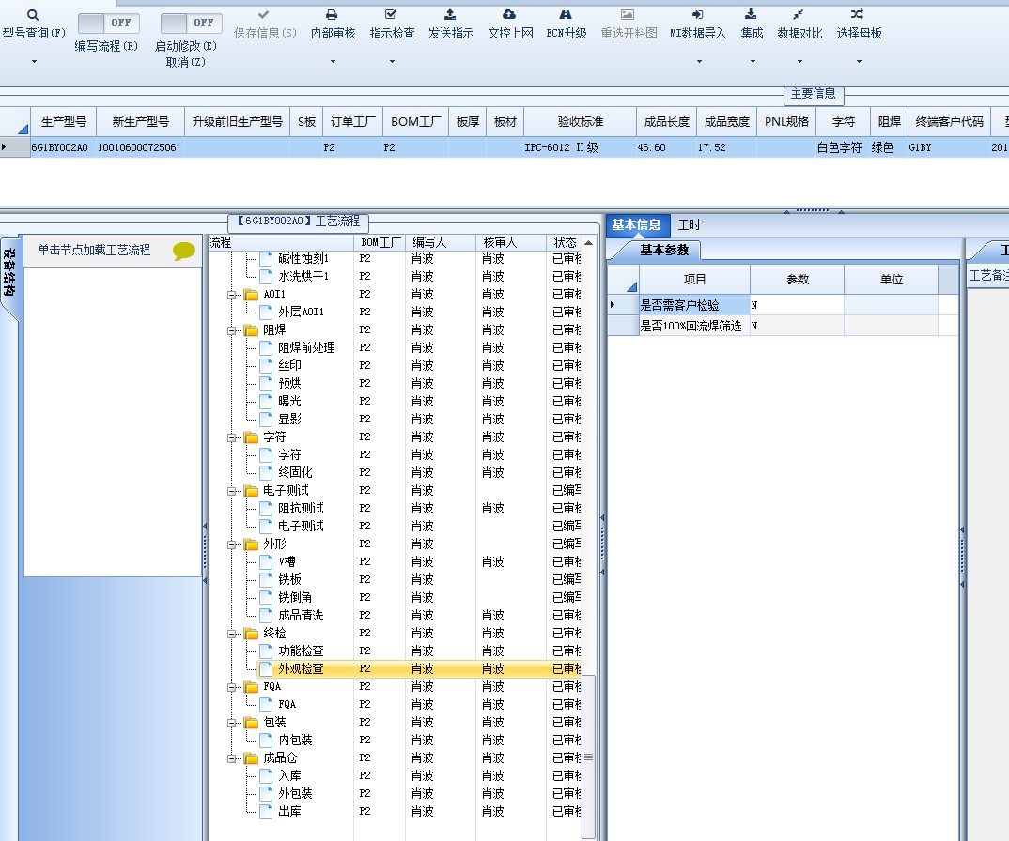Click the MI数据导入 import icon
The width and height of the screenshot is (1009, 841).
(x=697, y=14)
